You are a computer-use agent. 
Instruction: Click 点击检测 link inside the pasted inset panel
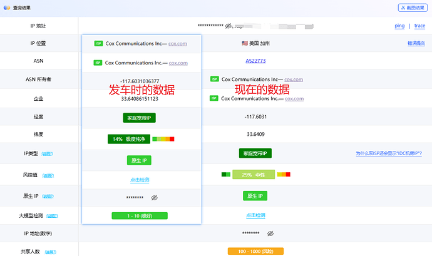[140, 180]
